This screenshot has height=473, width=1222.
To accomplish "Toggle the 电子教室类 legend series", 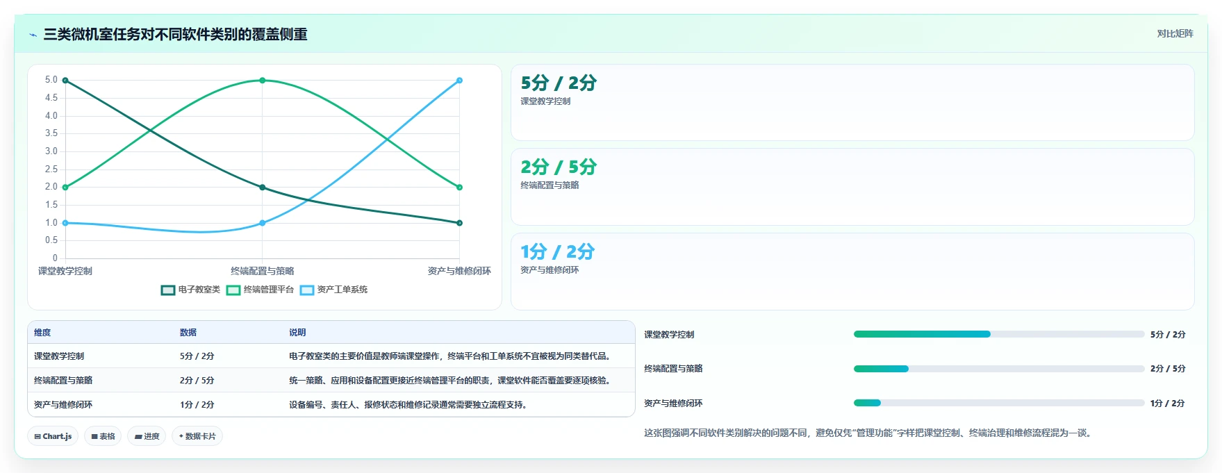I will tap(190, 290).
